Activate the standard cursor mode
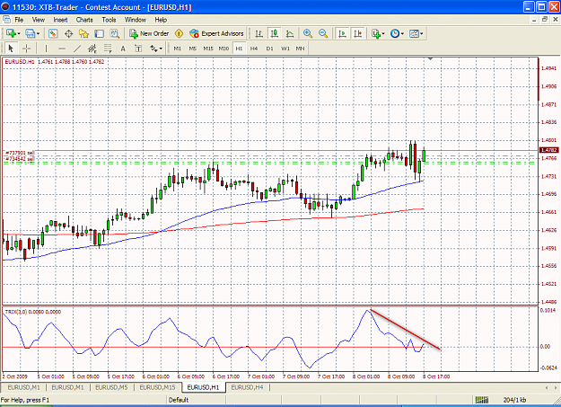The image size is (561, 407). pyautogui.click(x=11, y=49)
